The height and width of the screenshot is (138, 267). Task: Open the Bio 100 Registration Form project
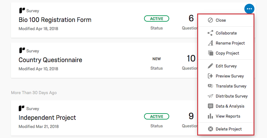pyautogui.click(x=55, y=20)
